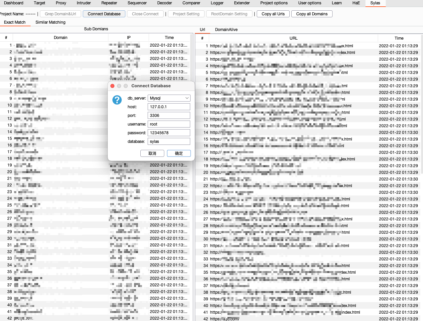Select sub domain row number 1

point(95,45)
